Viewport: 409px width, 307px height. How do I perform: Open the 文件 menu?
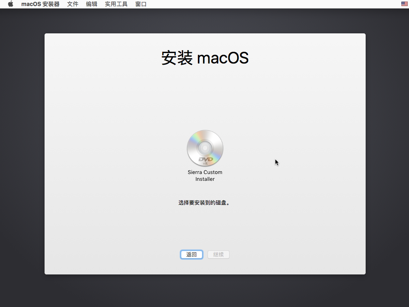click(73, 4)
